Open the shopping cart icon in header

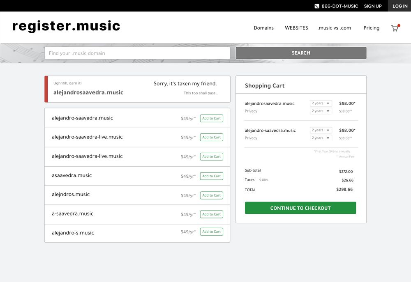tap(395, 28)
